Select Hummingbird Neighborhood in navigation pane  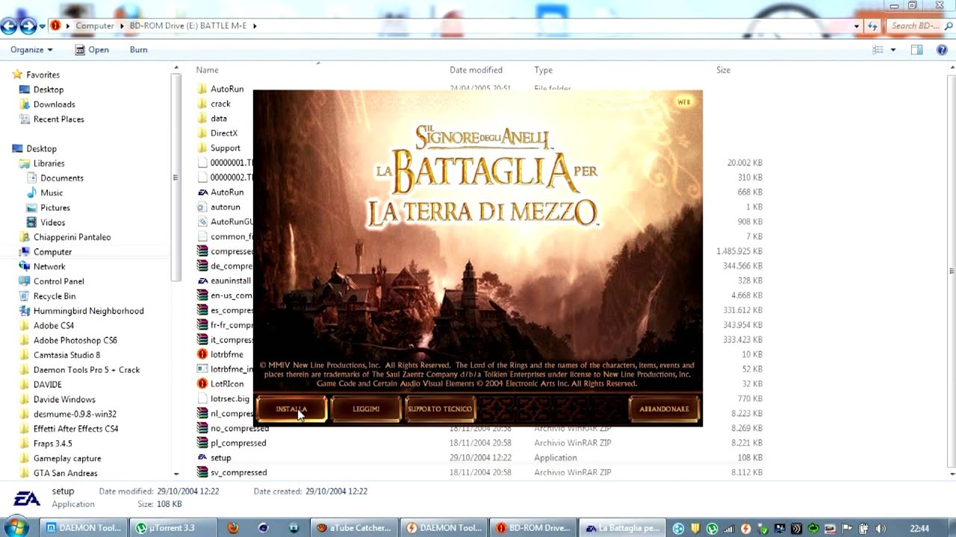pos(88,311)
